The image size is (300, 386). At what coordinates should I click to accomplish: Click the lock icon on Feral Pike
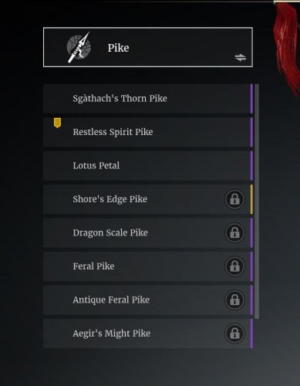click(234, 266)
